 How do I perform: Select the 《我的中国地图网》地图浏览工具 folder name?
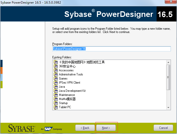(x=82, y=62)
